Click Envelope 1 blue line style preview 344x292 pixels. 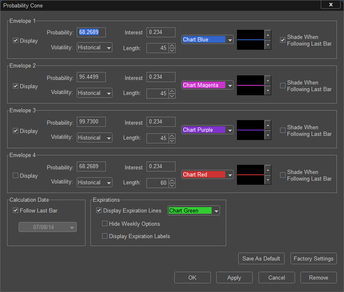[251, 40]
